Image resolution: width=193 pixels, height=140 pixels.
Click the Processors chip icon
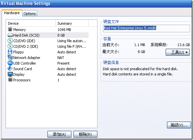point(10,80)
